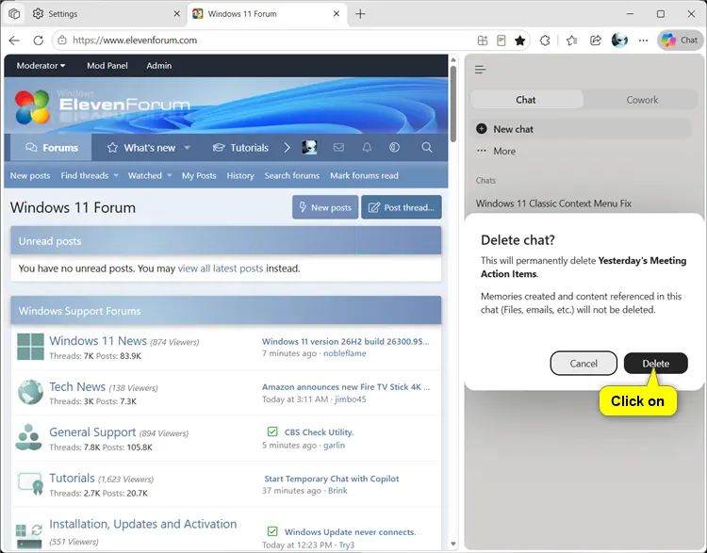707x553 pixels.
Task: Go back with the browser back arrow
Action: (14, 41)
